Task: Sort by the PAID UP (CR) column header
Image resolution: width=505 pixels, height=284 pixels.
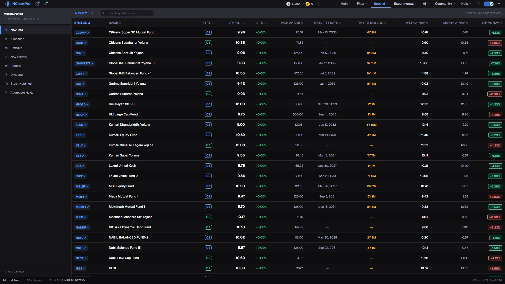Action: pyautogui.click(x=292, y=23)
